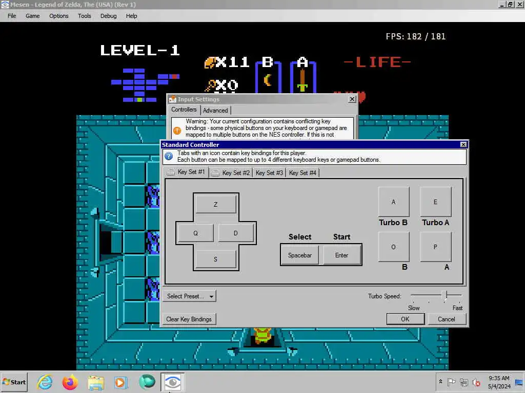Click the show desktop tray icon

(519, 382)
